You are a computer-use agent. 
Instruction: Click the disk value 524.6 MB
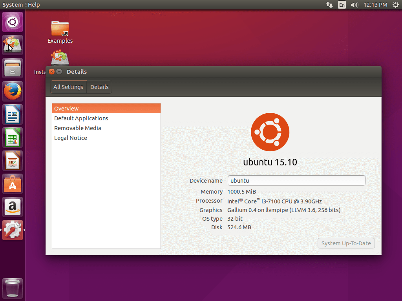[x=239, y=227]
